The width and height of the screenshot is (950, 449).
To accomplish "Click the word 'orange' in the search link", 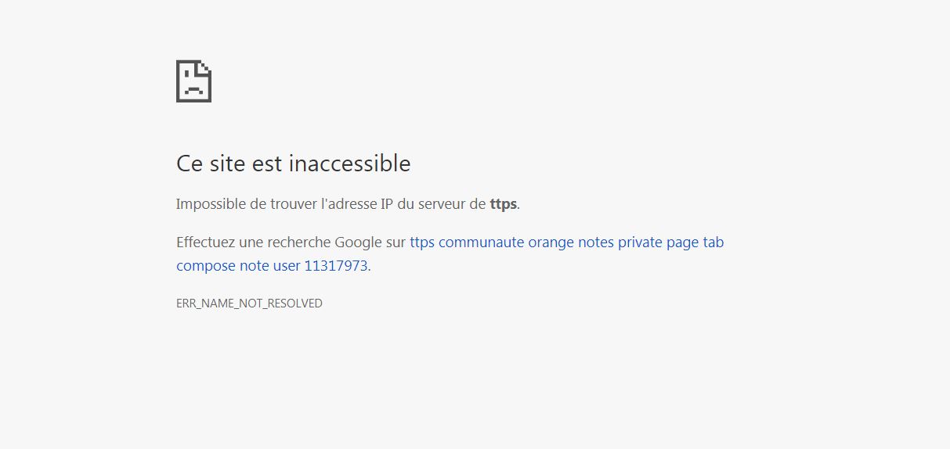I will (551, 242).
